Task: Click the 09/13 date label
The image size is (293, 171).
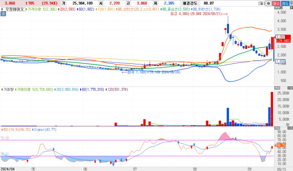Action: [281, 169]
